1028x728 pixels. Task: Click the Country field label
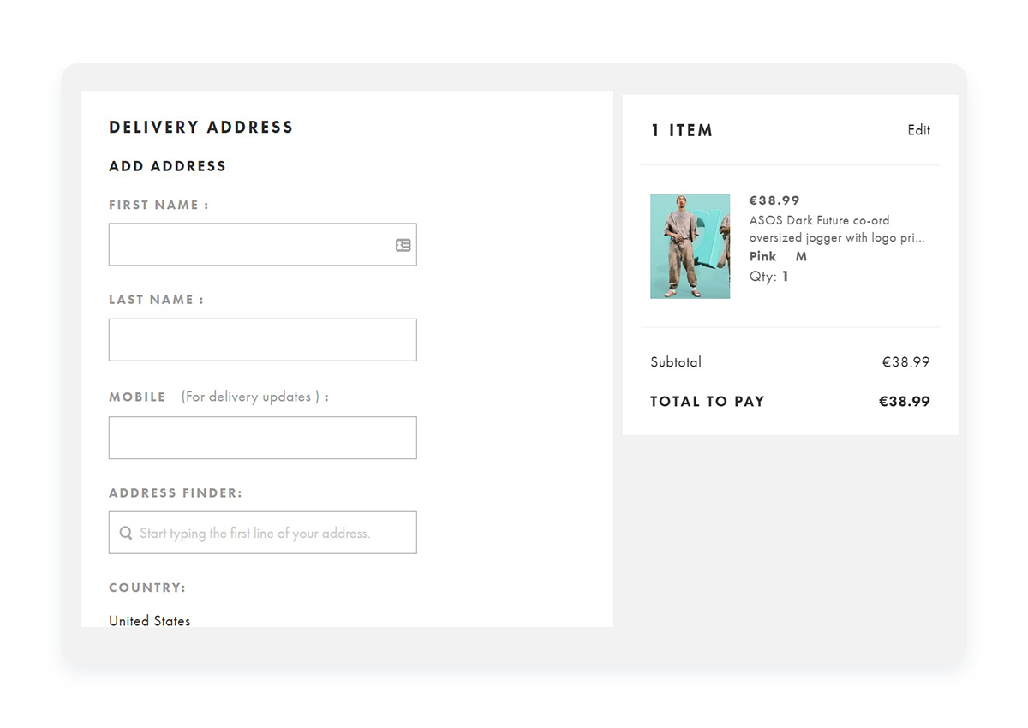147,588
